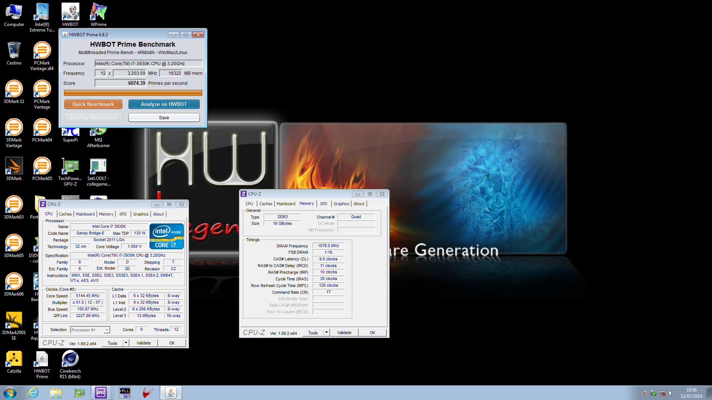Click DRAM Frequency value 1076.0 MHz
This screenshot has width=712, height=400.
click(329, 246)
